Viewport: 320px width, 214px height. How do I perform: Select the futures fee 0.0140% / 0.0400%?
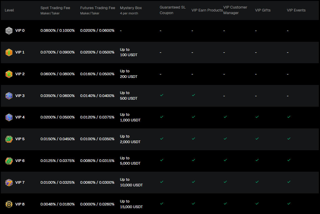[97, 96]
